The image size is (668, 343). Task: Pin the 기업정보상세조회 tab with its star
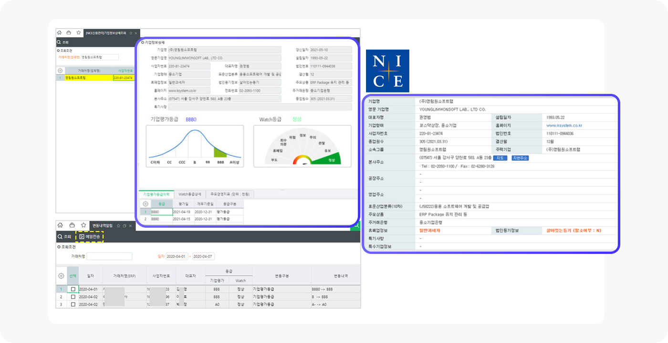[x=131, y=33]
